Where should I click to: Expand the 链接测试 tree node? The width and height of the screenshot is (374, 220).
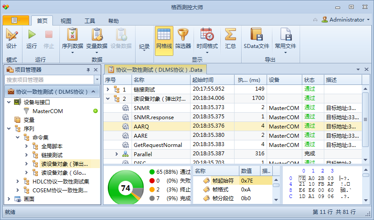[26, 155]
